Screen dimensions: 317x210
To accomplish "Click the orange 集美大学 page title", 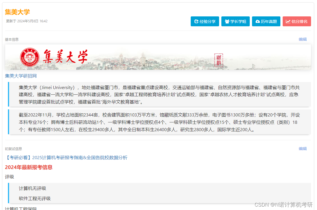I will 17,12.
